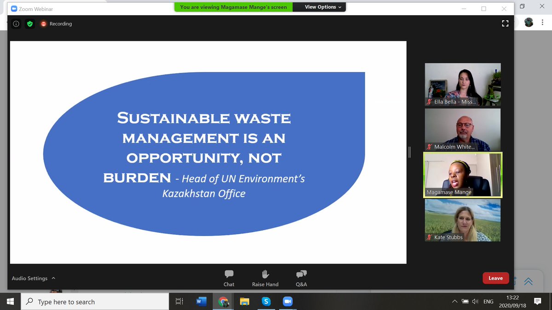Open the Chat panel

(229, 278)
